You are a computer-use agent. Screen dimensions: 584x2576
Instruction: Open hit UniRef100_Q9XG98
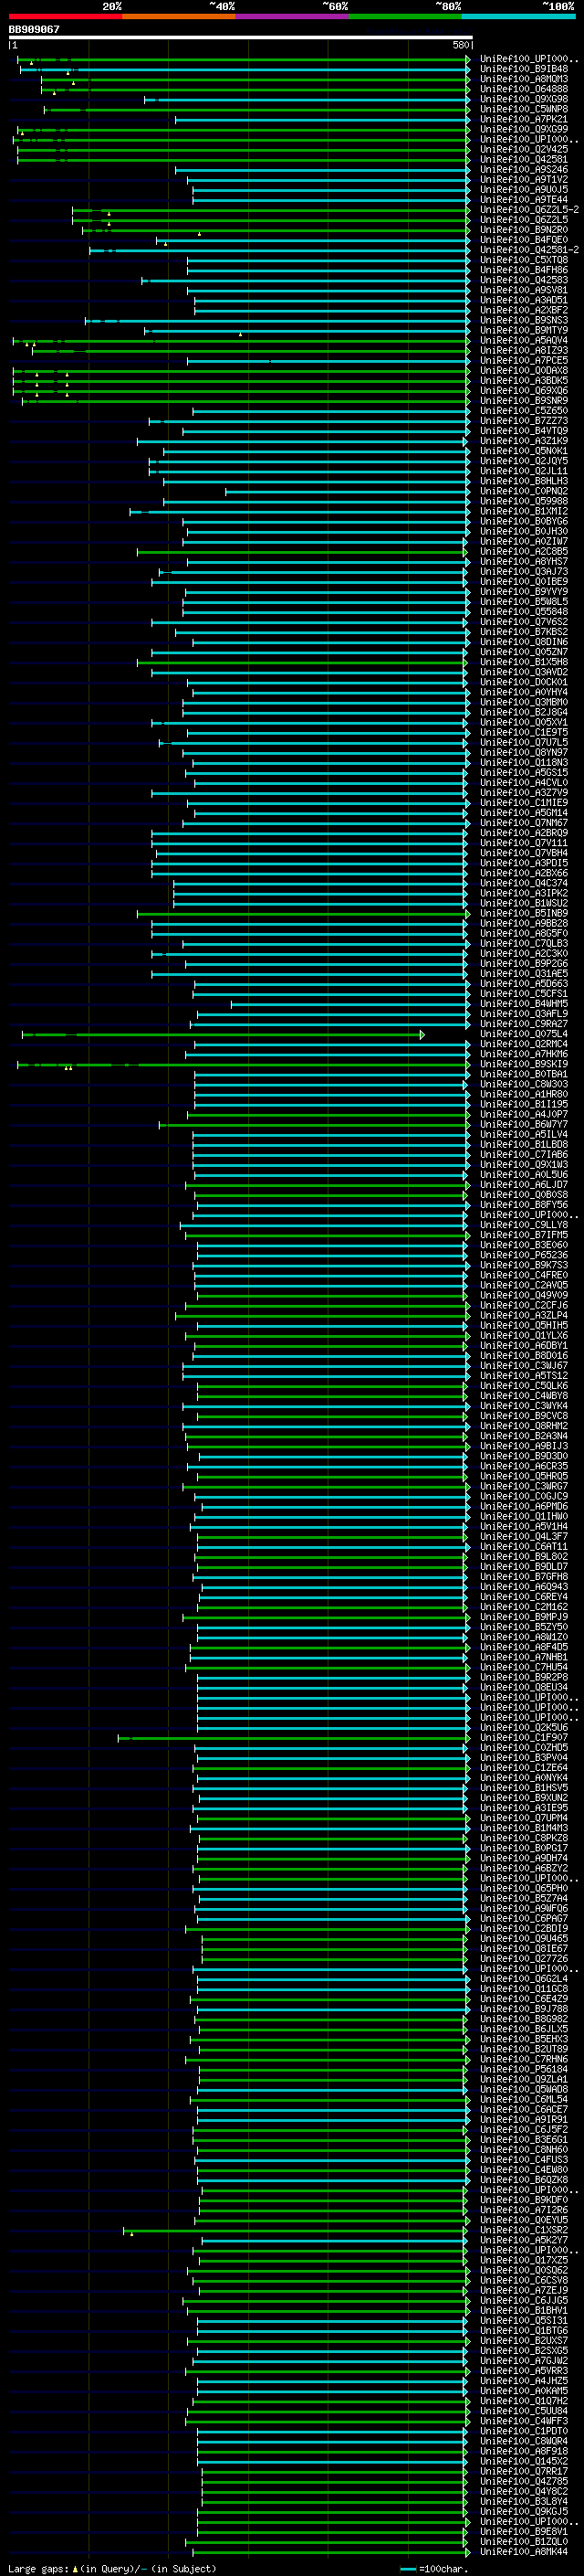(523, 100)
